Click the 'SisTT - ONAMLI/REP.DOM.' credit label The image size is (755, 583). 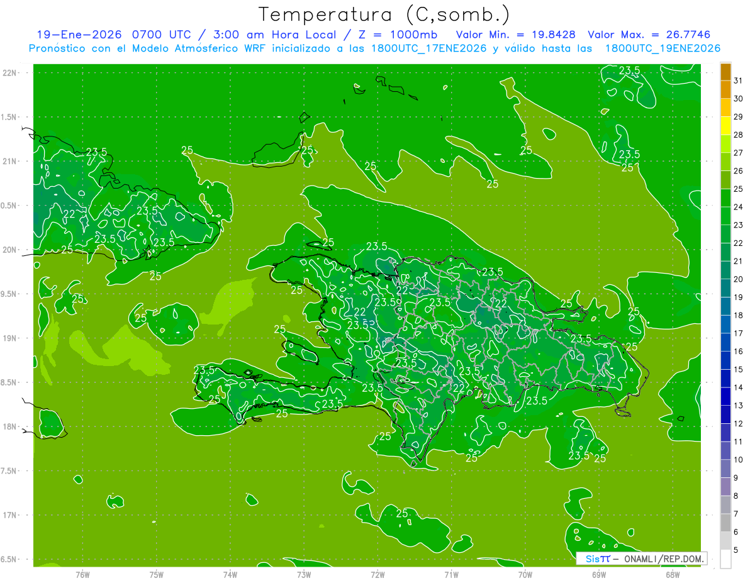click(643, 558)
